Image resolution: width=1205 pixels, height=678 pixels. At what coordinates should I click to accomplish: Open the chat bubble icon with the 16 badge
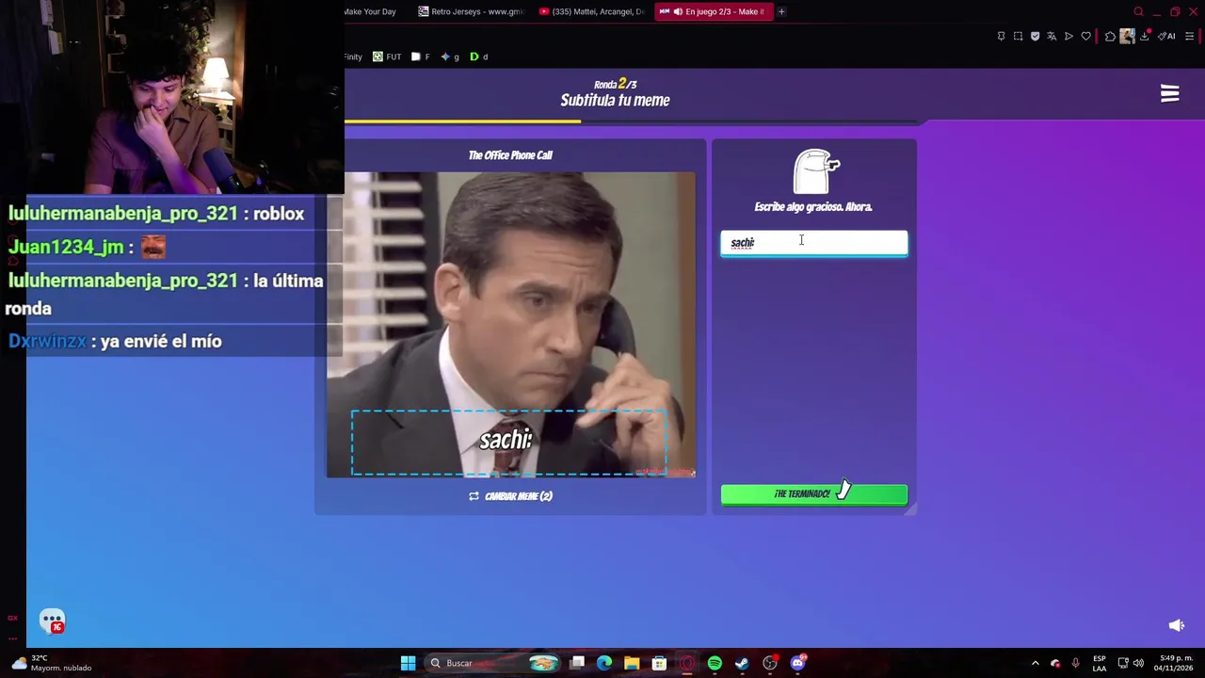(x=52, y=621)
